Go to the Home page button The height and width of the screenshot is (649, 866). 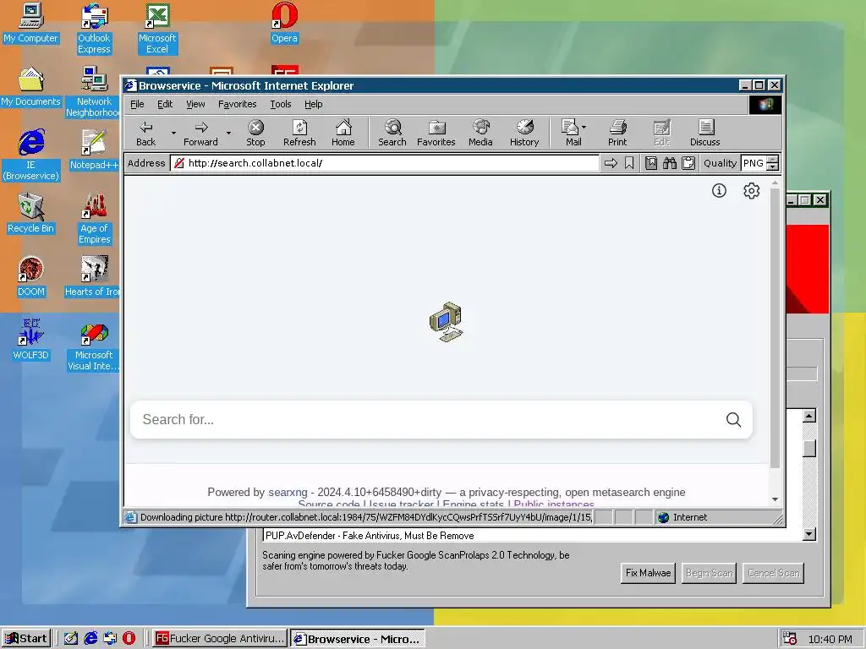pyautogui.click(x=343, y=133)
